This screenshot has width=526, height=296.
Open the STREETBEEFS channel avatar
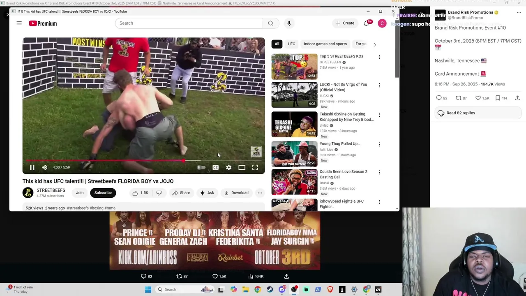point(28,192)
